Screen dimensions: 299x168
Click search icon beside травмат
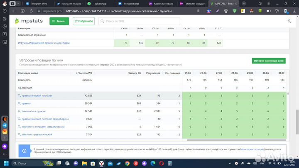pos(19,103)
